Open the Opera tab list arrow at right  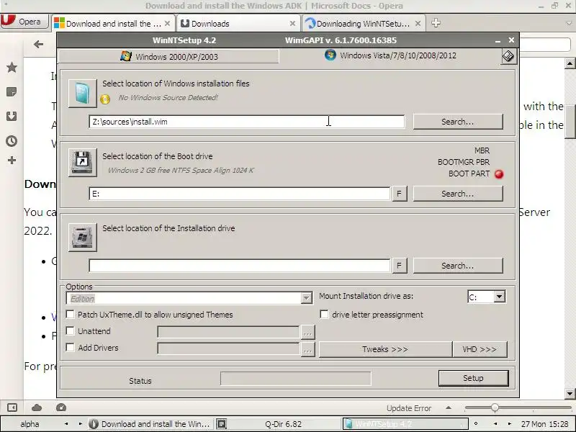(570, 23)
